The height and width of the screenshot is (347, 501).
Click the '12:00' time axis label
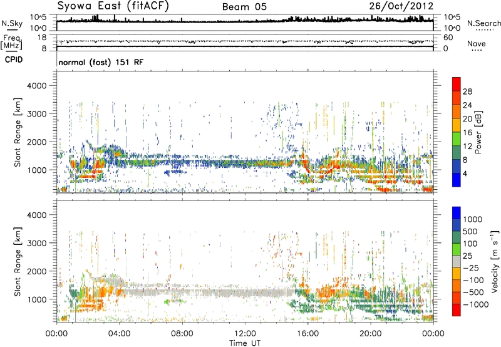point(245,334)
